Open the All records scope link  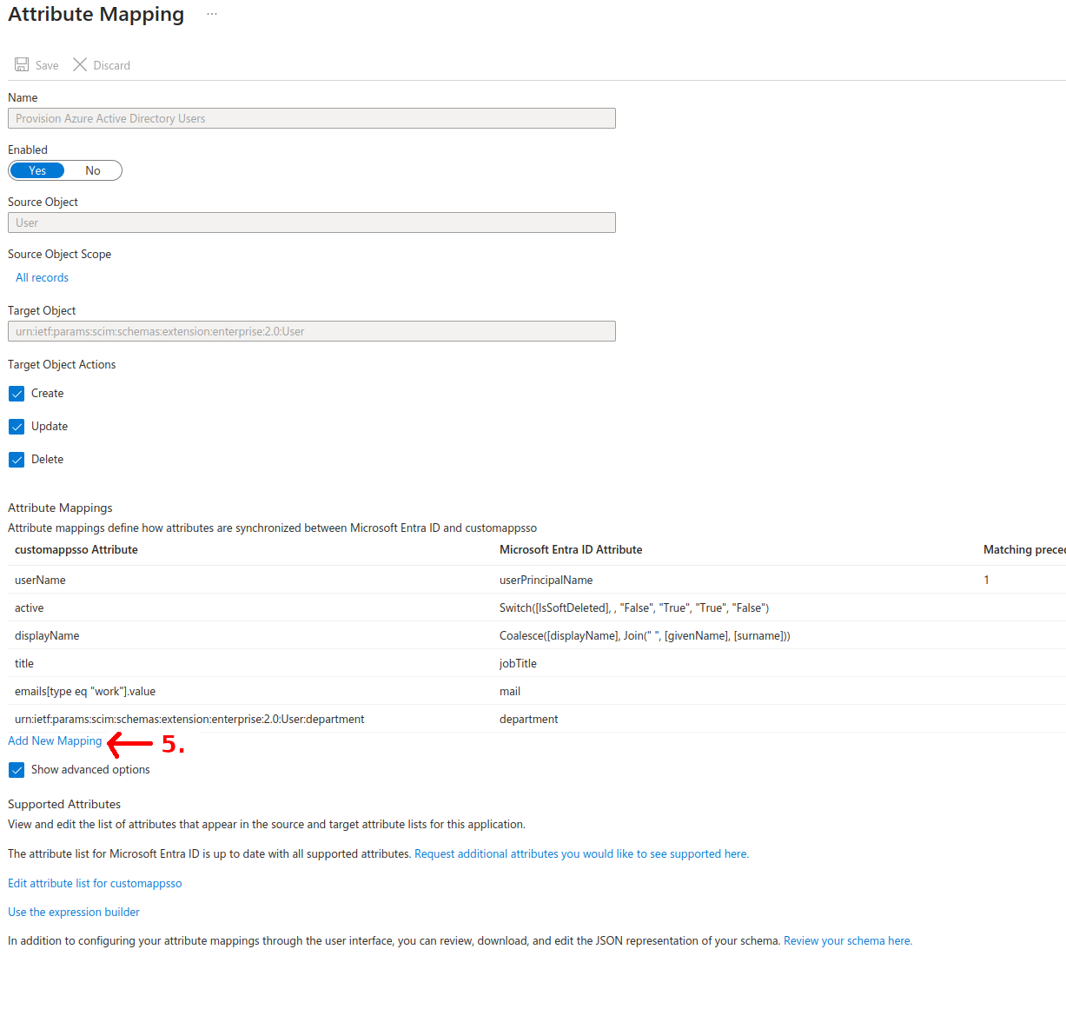[42, 278]
